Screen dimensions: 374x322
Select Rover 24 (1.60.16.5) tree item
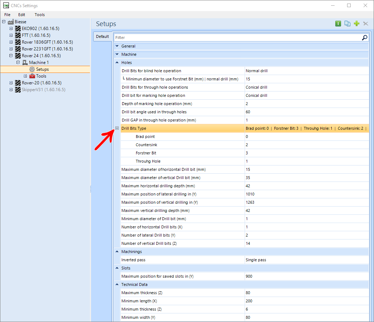point(41,56)
